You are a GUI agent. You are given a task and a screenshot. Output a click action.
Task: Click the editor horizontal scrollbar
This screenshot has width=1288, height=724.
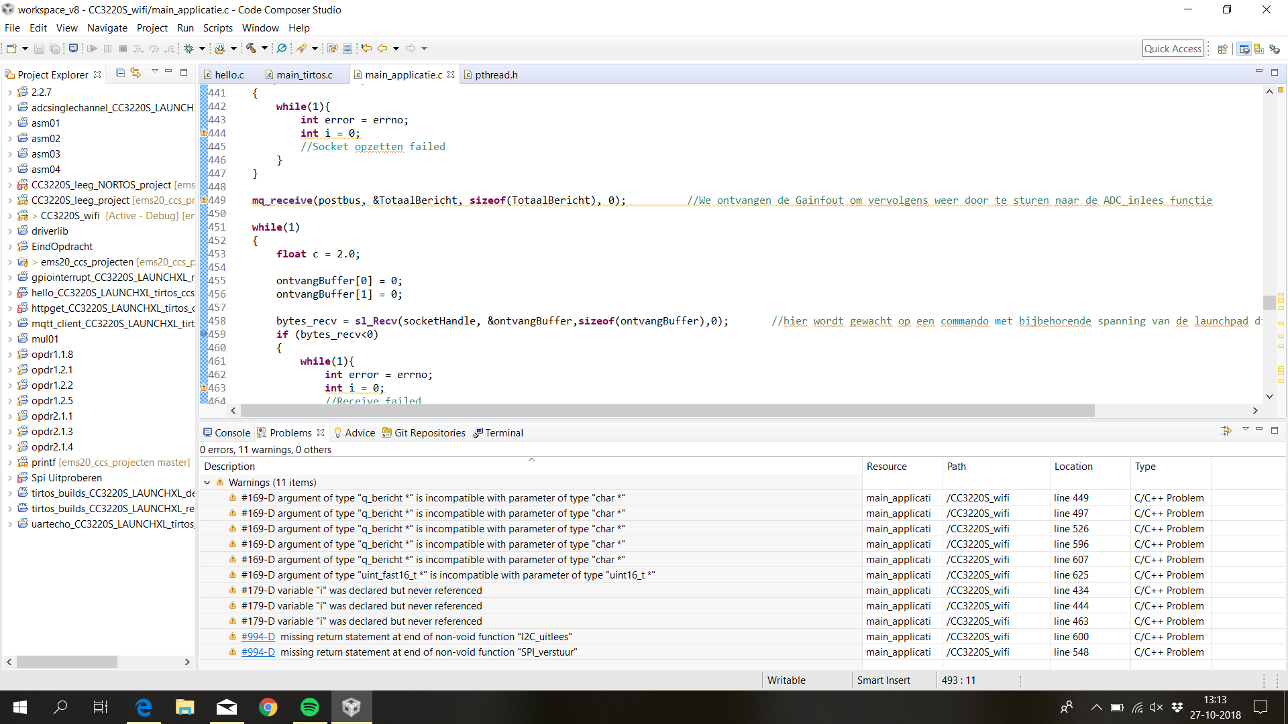click(667, 410)
